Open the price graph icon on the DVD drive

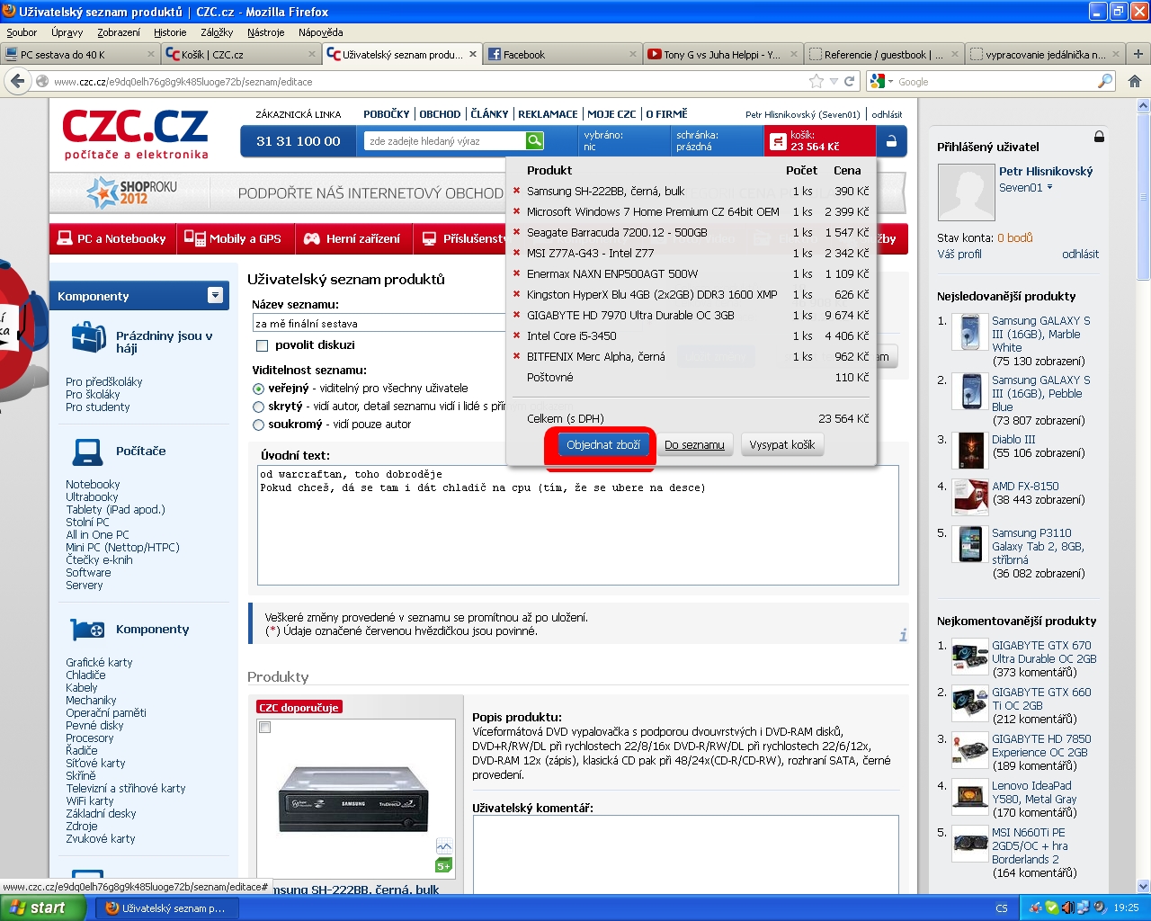click(444, 846)
